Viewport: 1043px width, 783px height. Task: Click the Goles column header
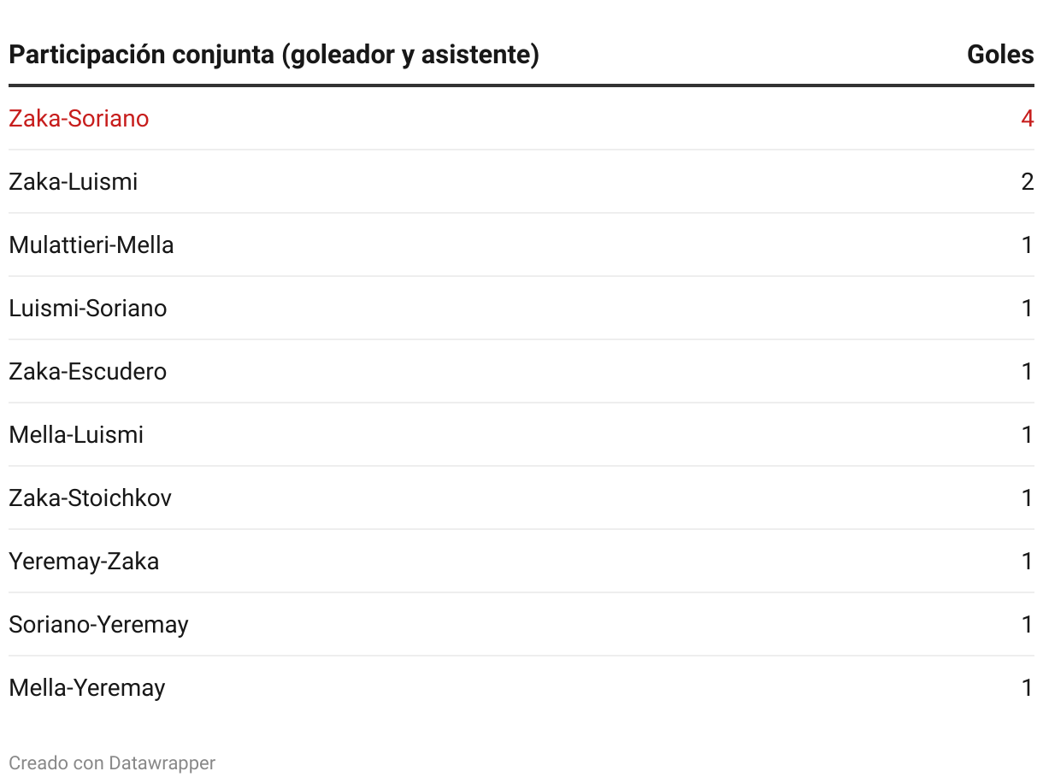click(x=999, y=55)
